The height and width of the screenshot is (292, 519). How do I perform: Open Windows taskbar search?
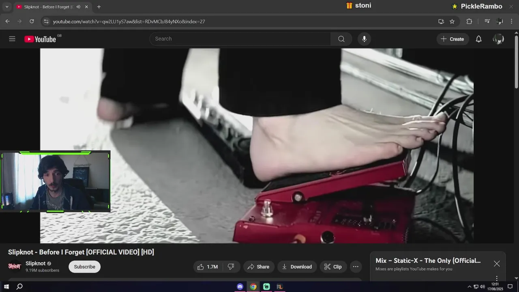point(19,287)
